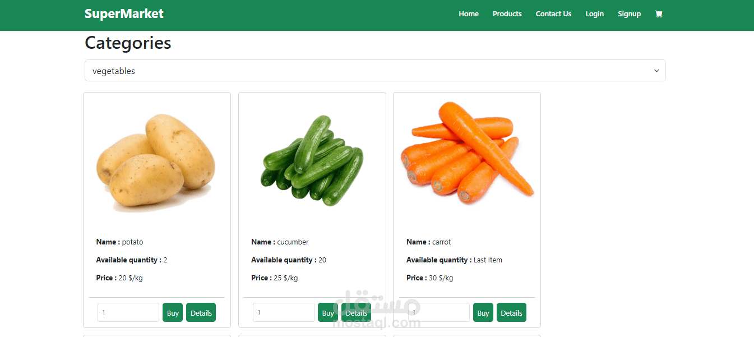Open the shopping cart icon
This screenshot has width=754, height=337.
click(659, 14)
